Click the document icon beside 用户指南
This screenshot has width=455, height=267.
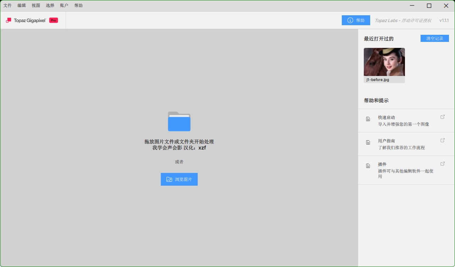(368, 142)
